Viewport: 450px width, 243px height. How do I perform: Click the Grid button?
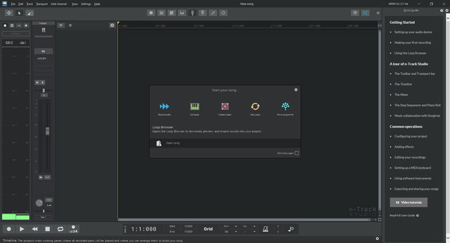208,229
